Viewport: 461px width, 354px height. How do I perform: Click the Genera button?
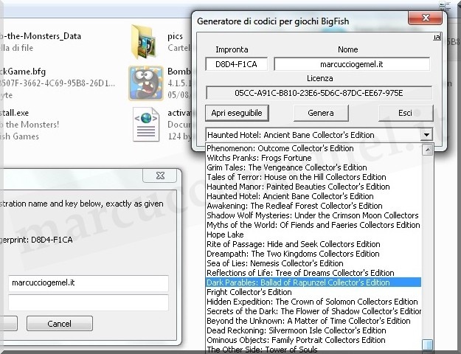point(321,113)
